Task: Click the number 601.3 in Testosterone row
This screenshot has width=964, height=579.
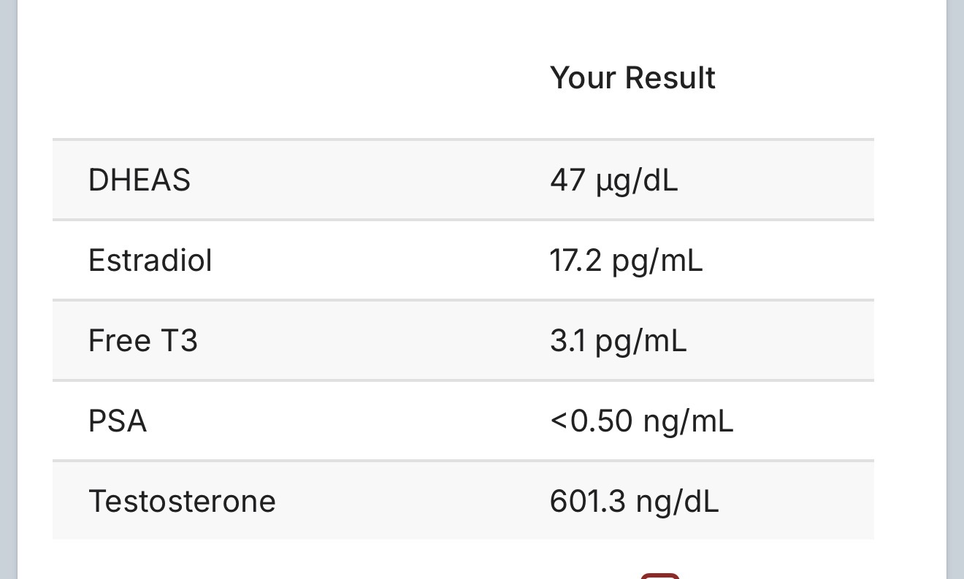Action: [588, 501]
